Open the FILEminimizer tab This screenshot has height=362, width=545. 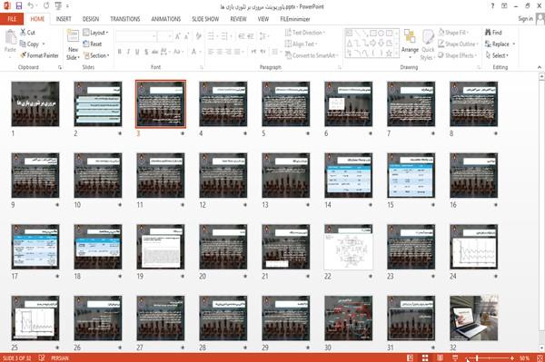click(295, 19)
